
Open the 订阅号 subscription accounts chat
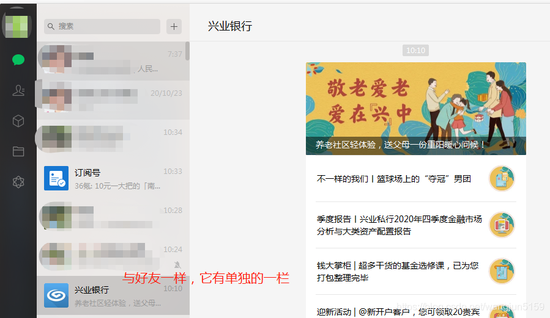click(x=113, y=178)
